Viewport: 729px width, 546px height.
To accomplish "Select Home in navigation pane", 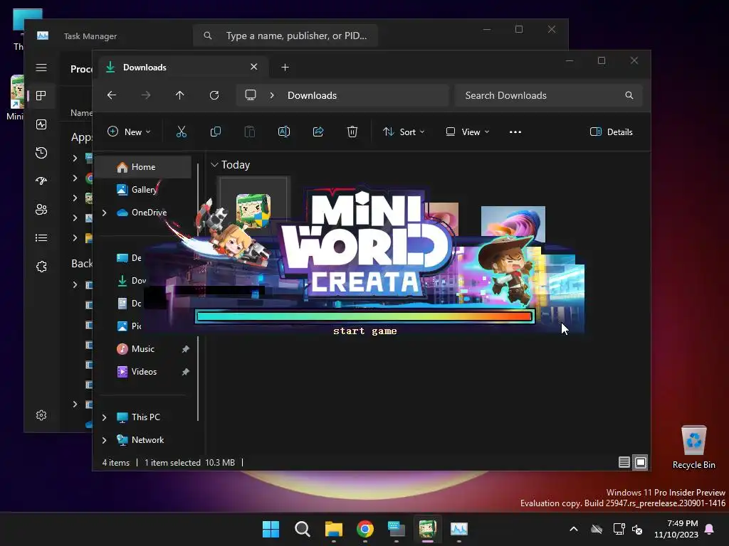I will click(144, 167).
